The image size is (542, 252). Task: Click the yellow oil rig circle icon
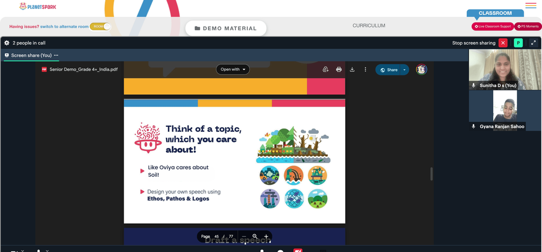tap(317, 175)
